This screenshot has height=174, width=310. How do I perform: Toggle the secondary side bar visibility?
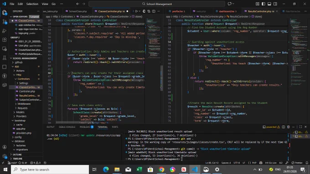coord(275,4)
